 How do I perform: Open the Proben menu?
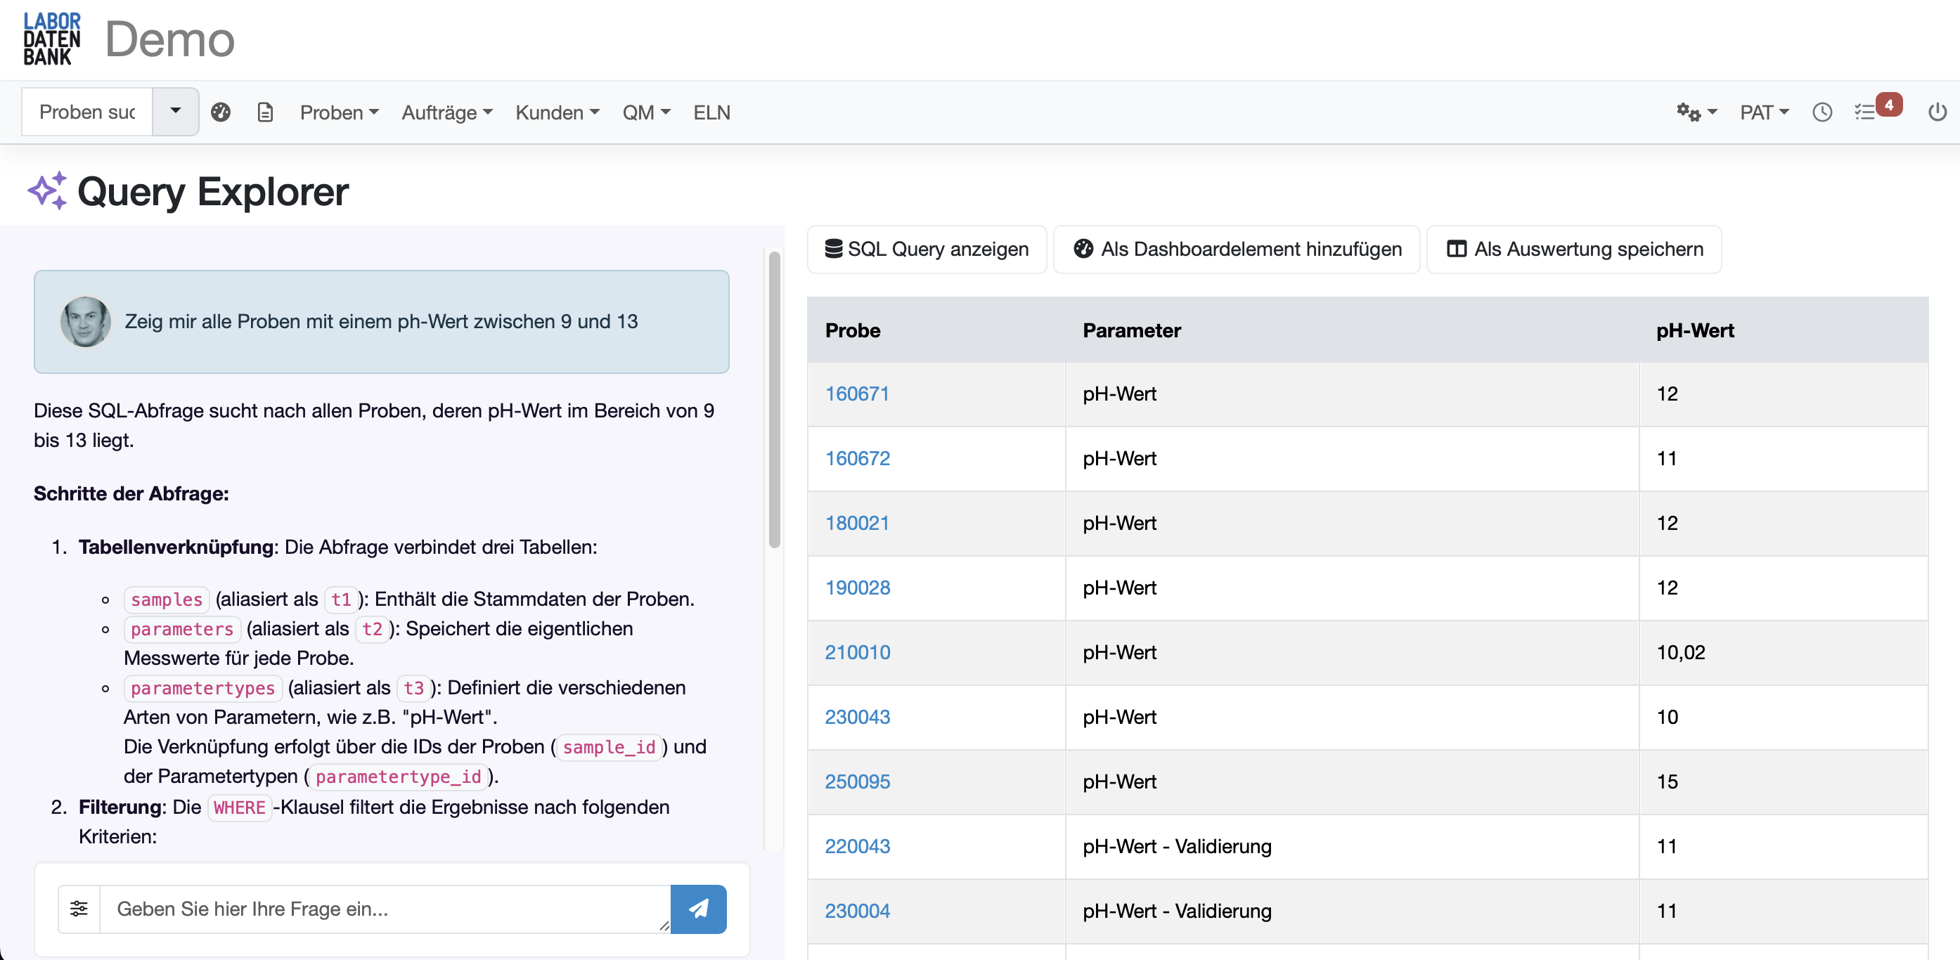pyautogui.click(x=340, y=112)
